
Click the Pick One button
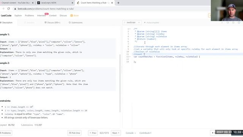pos(74,133)
